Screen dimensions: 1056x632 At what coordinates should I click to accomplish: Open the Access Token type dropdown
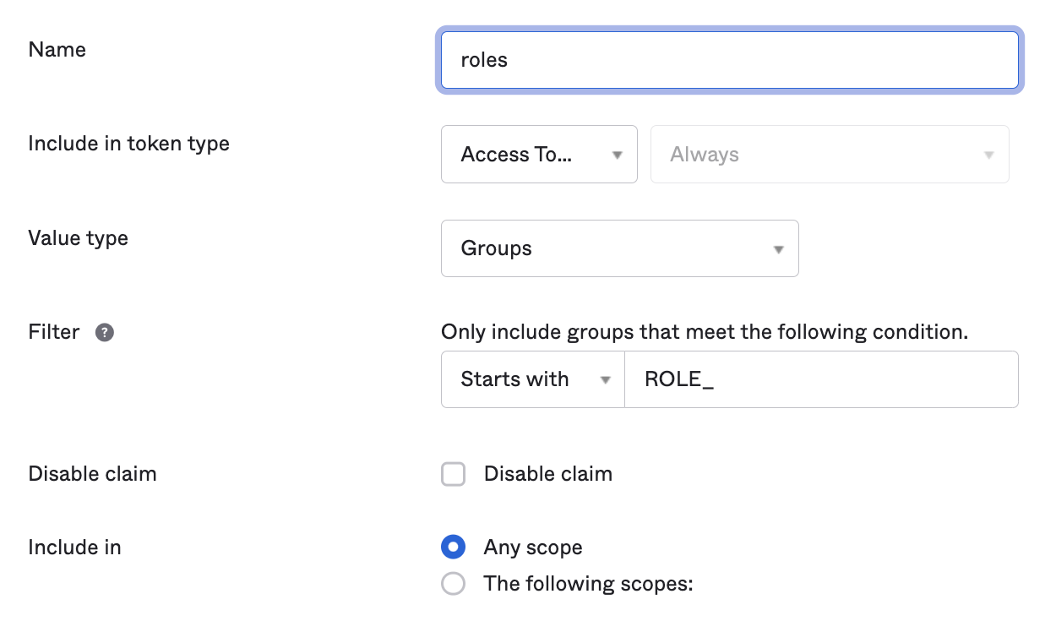point(538,155)
